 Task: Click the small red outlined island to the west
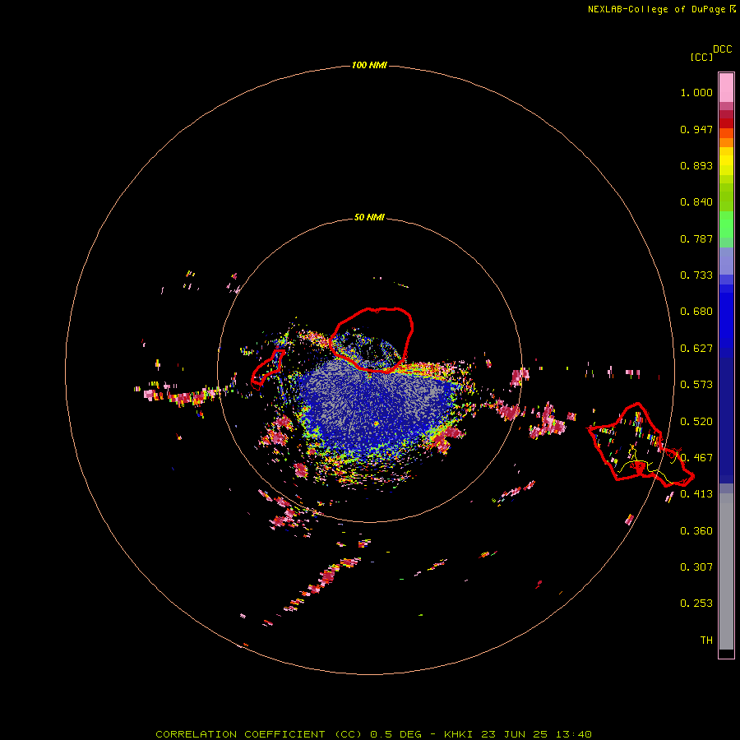[x=267, y=368]
